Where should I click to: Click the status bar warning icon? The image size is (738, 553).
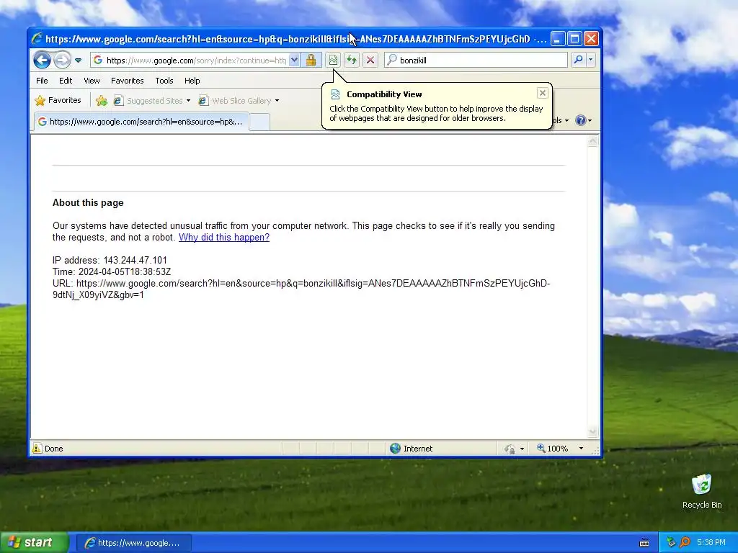click(x=37, y=449)
